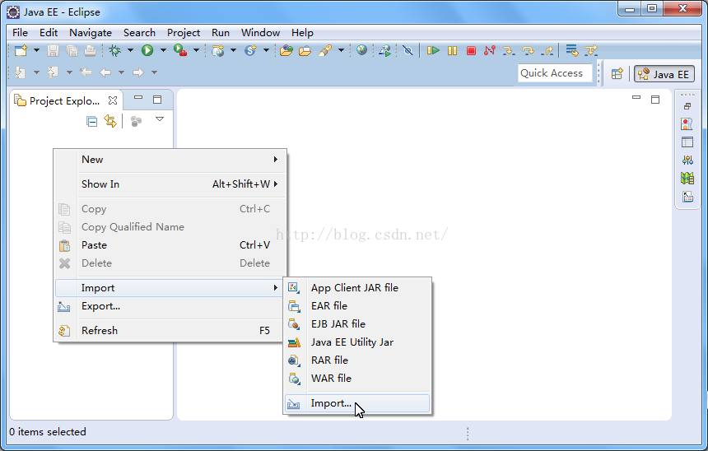
Task: Close the Project Explorer view tab
Action: point(113,100)
